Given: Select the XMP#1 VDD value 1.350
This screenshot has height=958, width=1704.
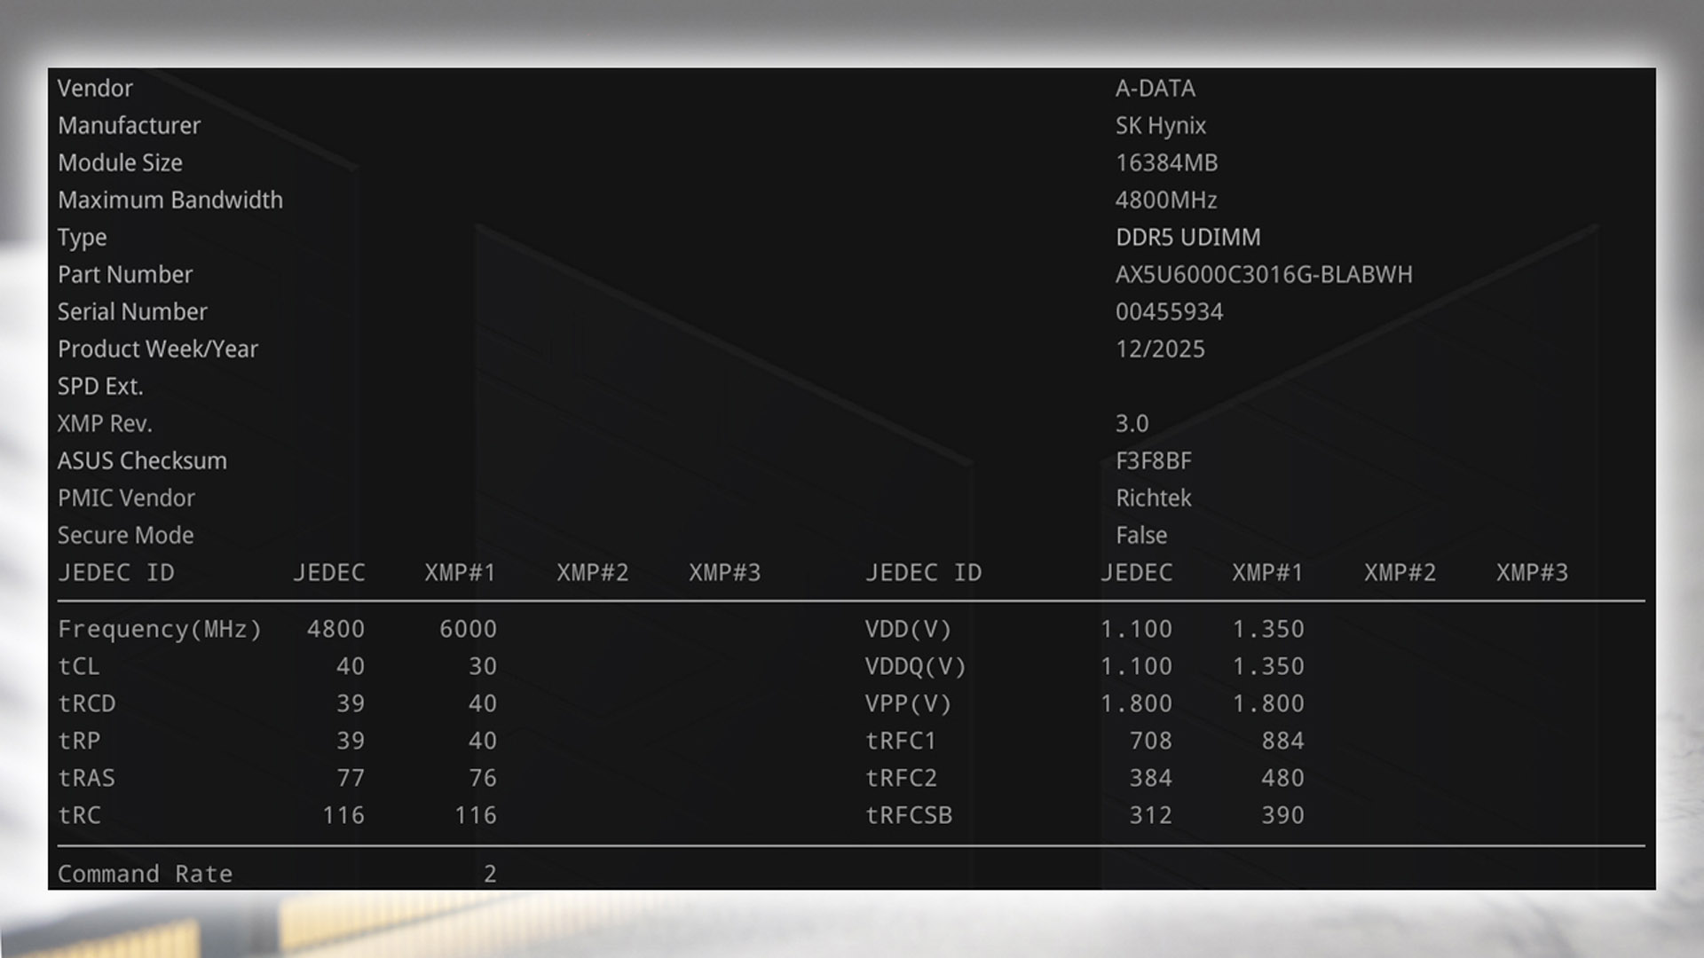Looking at the screenshot, I should click(x=1268, y=629).
